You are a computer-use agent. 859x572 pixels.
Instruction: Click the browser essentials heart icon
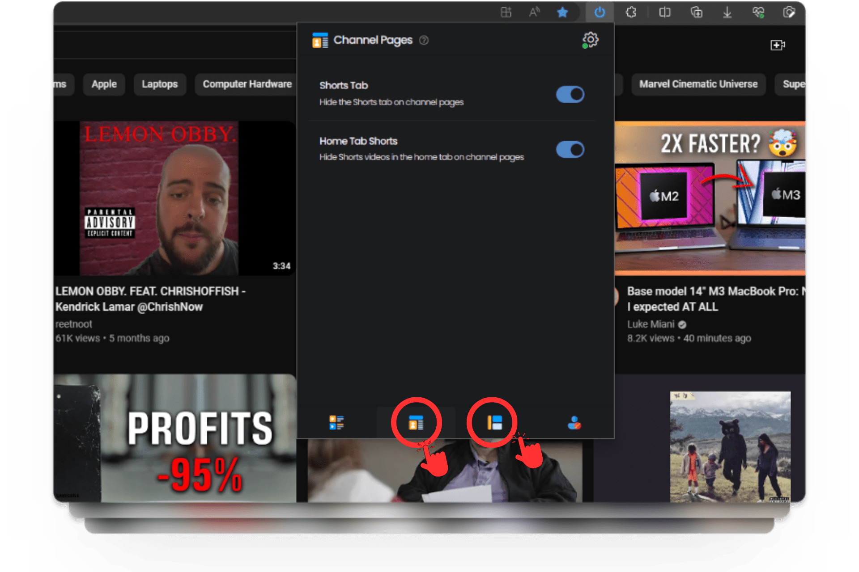tap(758, 13)
